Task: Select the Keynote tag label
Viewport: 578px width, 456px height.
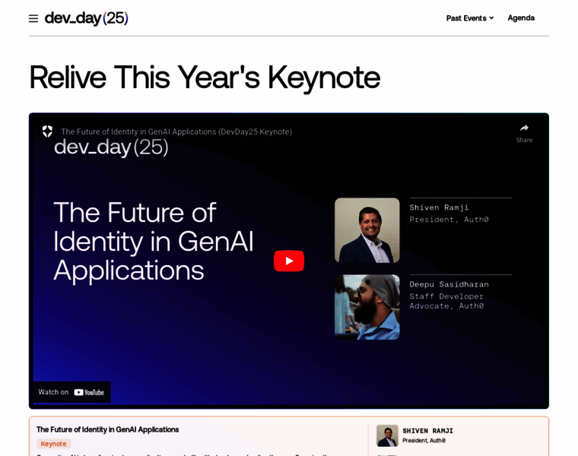Action: click(53, 444)
